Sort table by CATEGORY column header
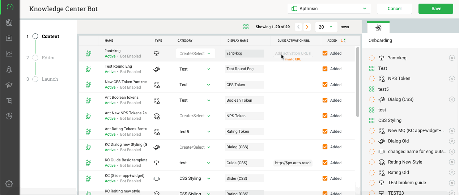The height and width of the screenshot is (195, 459). (185, 41)
